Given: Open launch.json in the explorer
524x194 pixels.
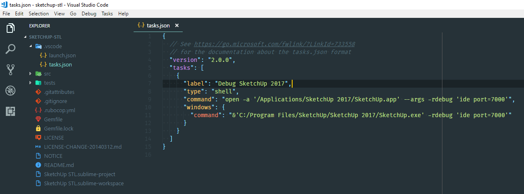Looking at the screenshot, I should click(x=62, y=55).
